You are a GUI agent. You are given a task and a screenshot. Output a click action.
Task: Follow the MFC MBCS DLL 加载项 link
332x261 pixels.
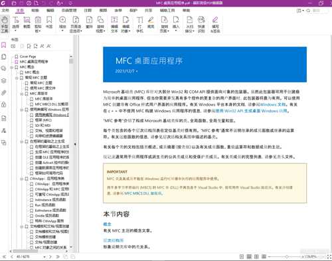point(143,193)
